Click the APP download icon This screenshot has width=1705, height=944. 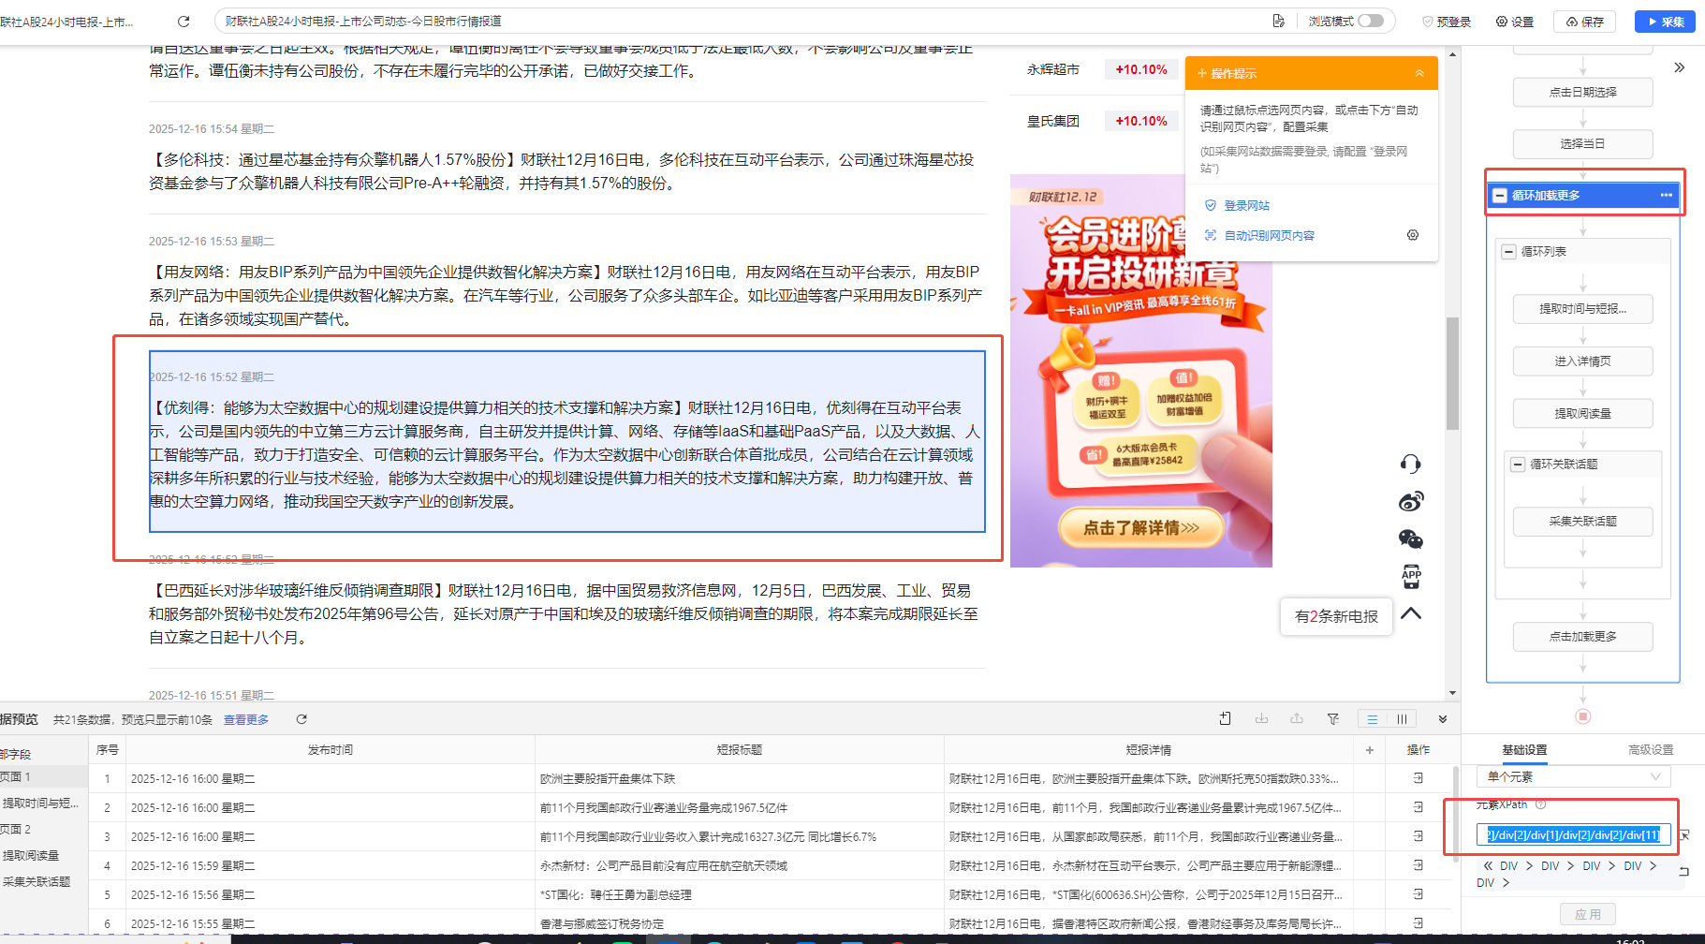pos(1411,576)
